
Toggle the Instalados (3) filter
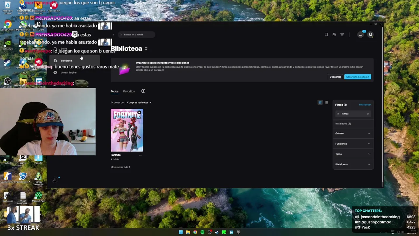[x=343, y=124]
